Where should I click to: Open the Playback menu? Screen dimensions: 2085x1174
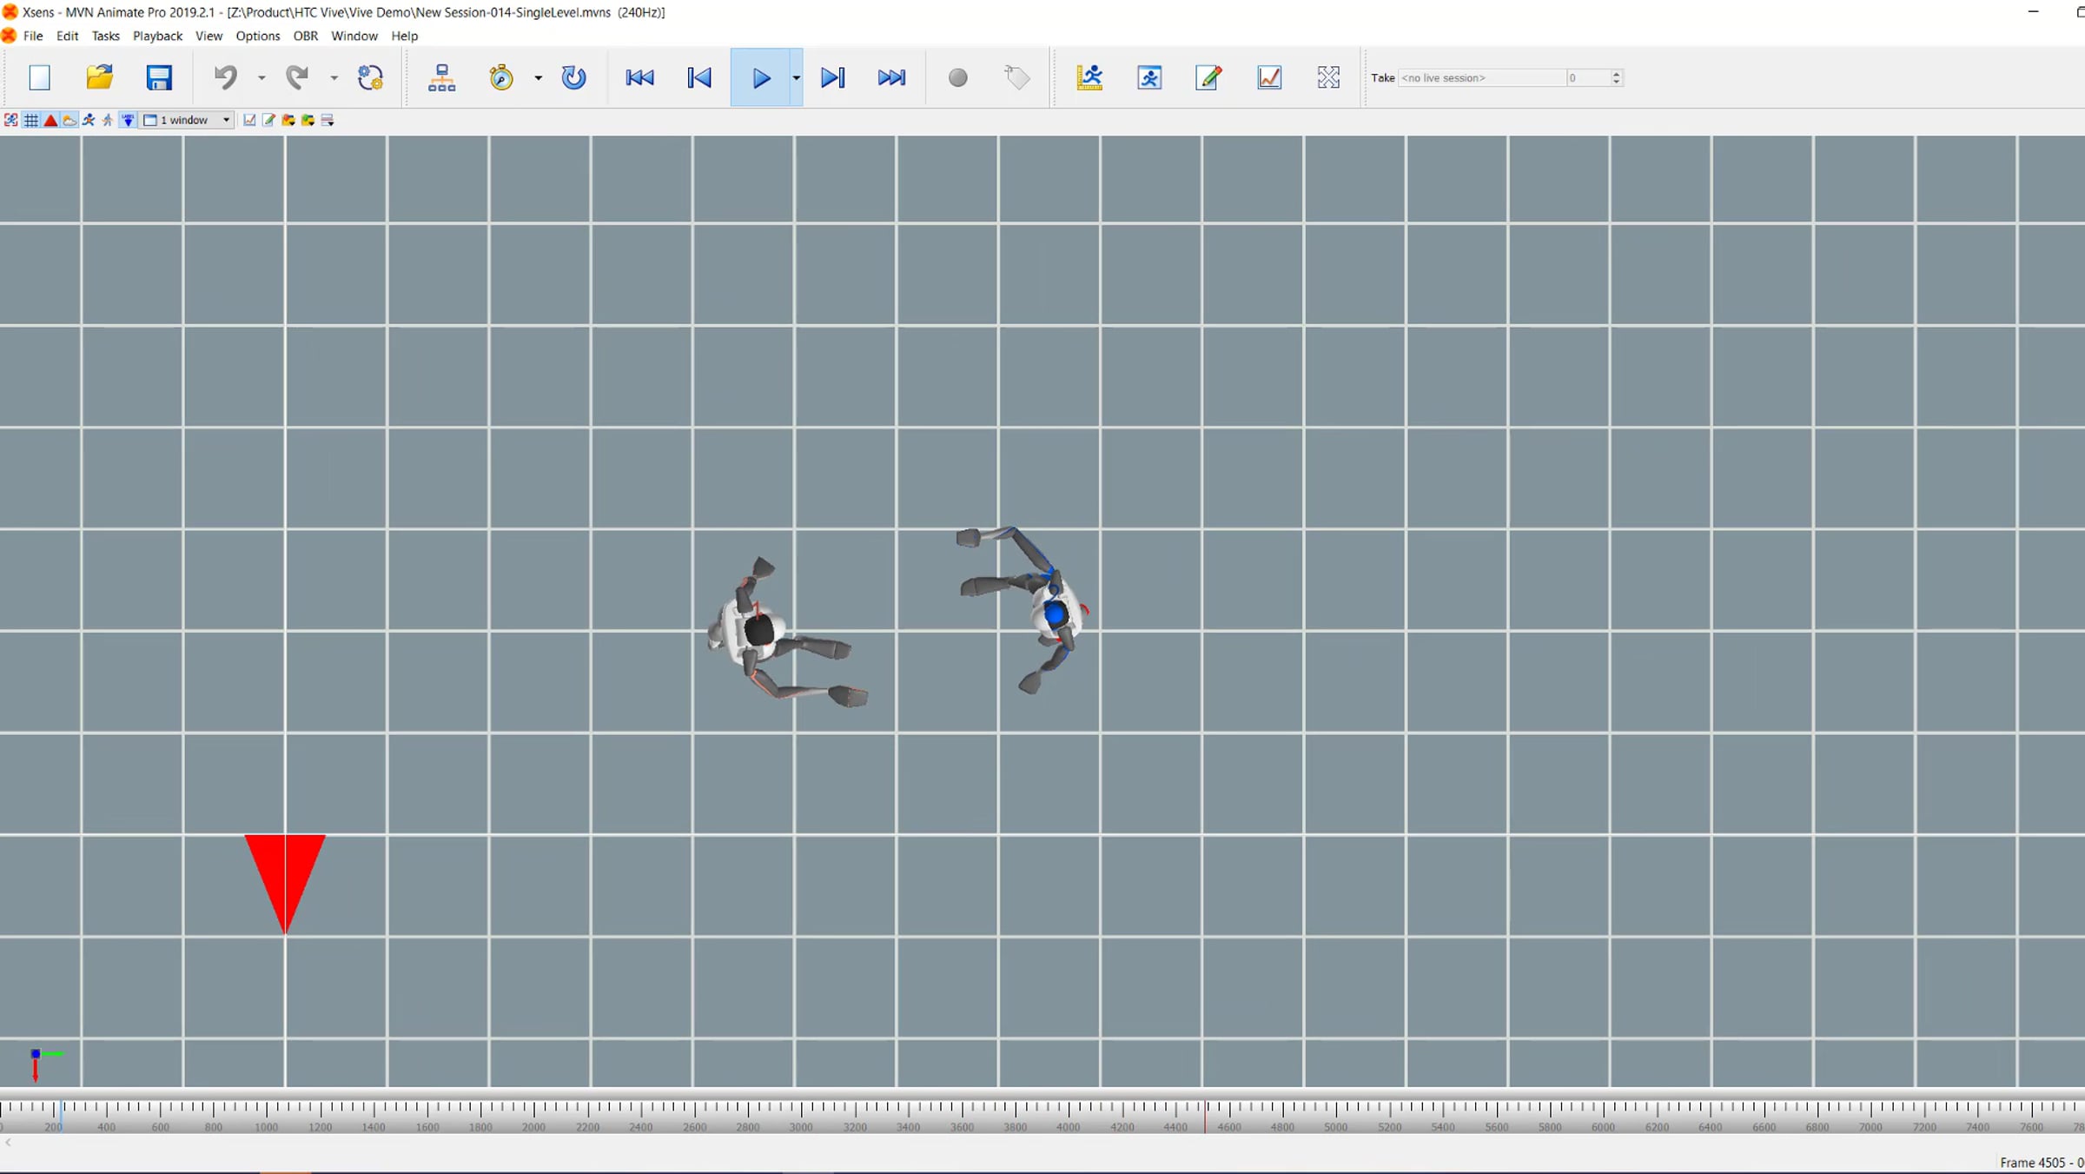(157, 36)
